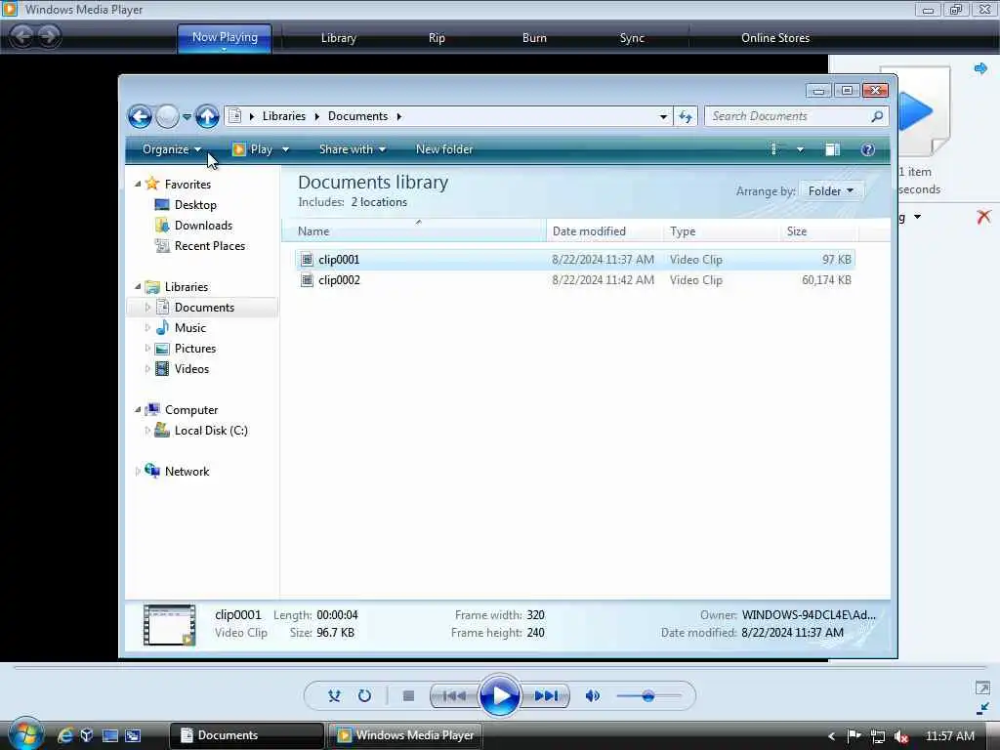Open Arrange by Folder dropdown
Viewport: 1000px width, 750px height.
[830, 191]
